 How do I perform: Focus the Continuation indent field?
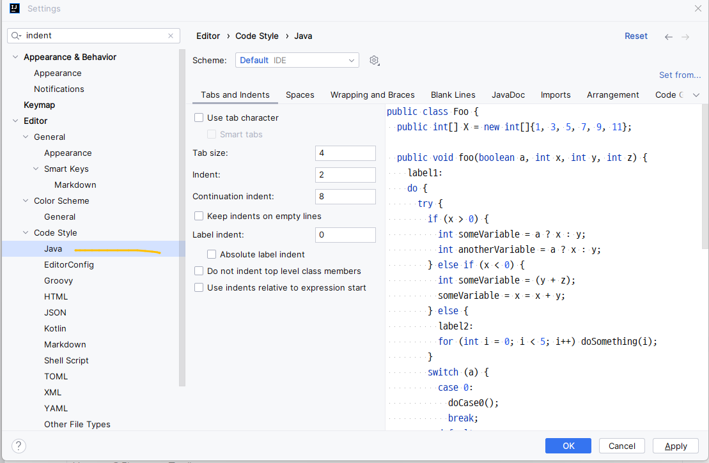pos(345,197)
